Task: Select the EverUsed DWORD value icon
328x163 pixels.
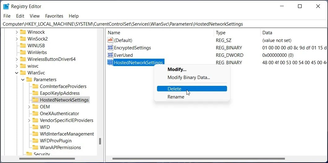Action: point(110,55)
